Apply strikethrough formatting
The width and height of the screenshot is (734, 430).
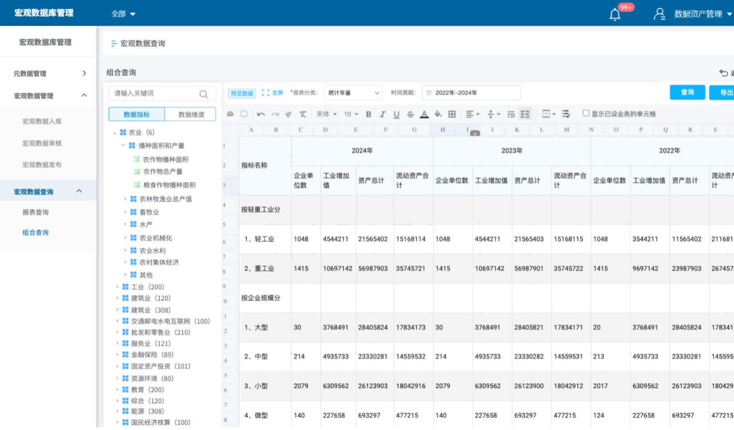click(x=410, y=114)
